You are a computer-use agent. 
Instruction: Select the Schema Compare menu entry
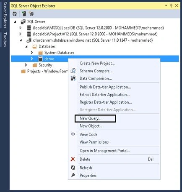pos(96,71)
